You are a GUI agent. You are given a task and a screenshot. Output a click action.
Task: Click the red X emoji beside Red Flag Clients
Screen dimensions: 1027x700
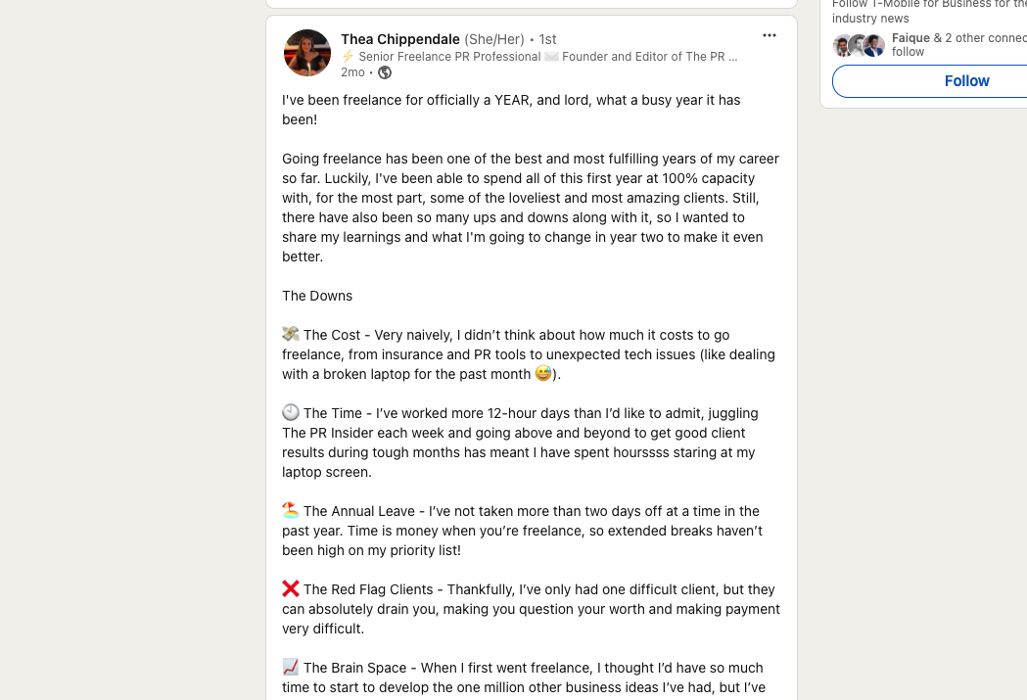[x=291, y=589]
